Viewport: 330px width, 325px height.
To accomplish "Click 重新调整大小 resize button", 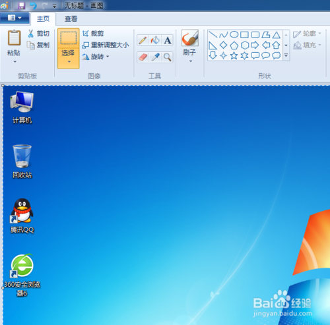I will 106,45.
